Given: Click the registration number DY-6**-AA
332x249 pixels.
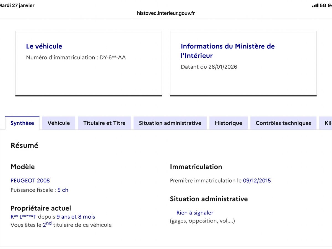Looking at the screenshot, I should click(x=113, y=58).
